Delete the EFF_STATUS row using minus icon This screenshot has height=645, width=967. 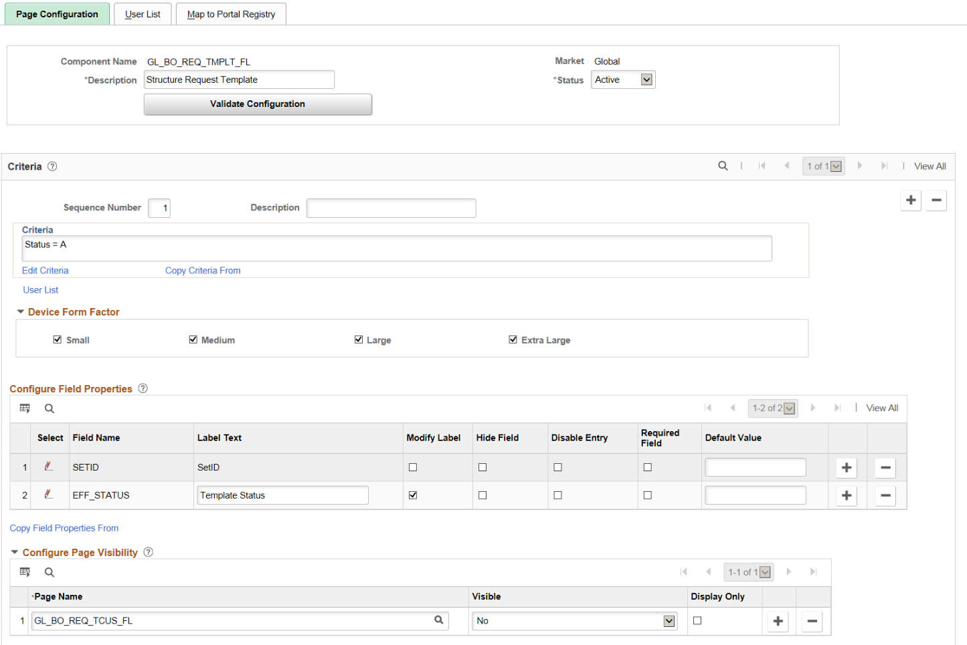pyautogui.click(x=885, y=495)
